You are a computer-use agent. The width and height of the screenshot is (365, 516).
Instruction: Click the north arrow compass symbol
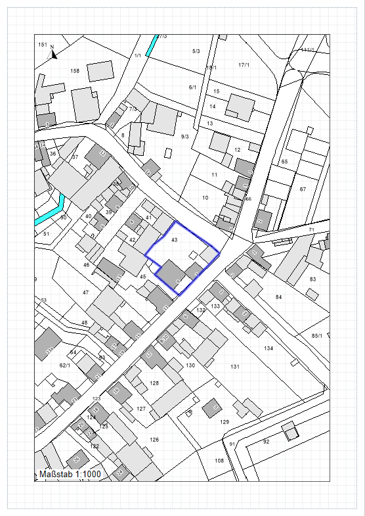tap(52, 53)
